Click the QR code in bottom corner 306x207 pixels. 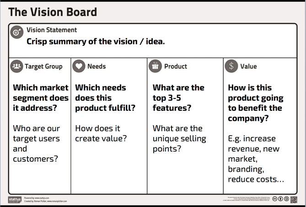tap(294, 200)
